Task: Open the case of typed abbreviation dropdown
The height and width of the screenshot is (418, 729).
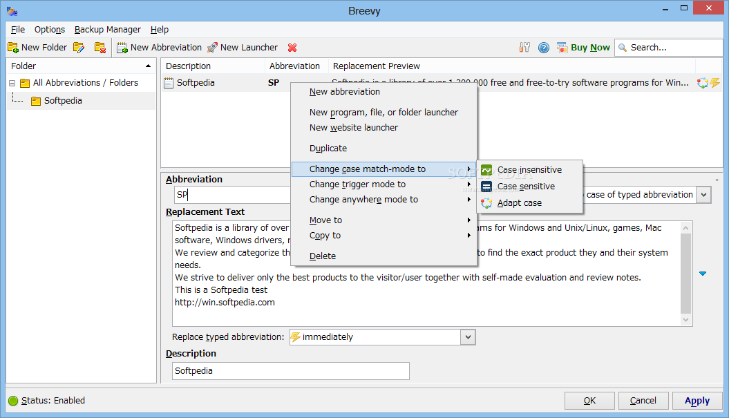Action: click(704, 195)
